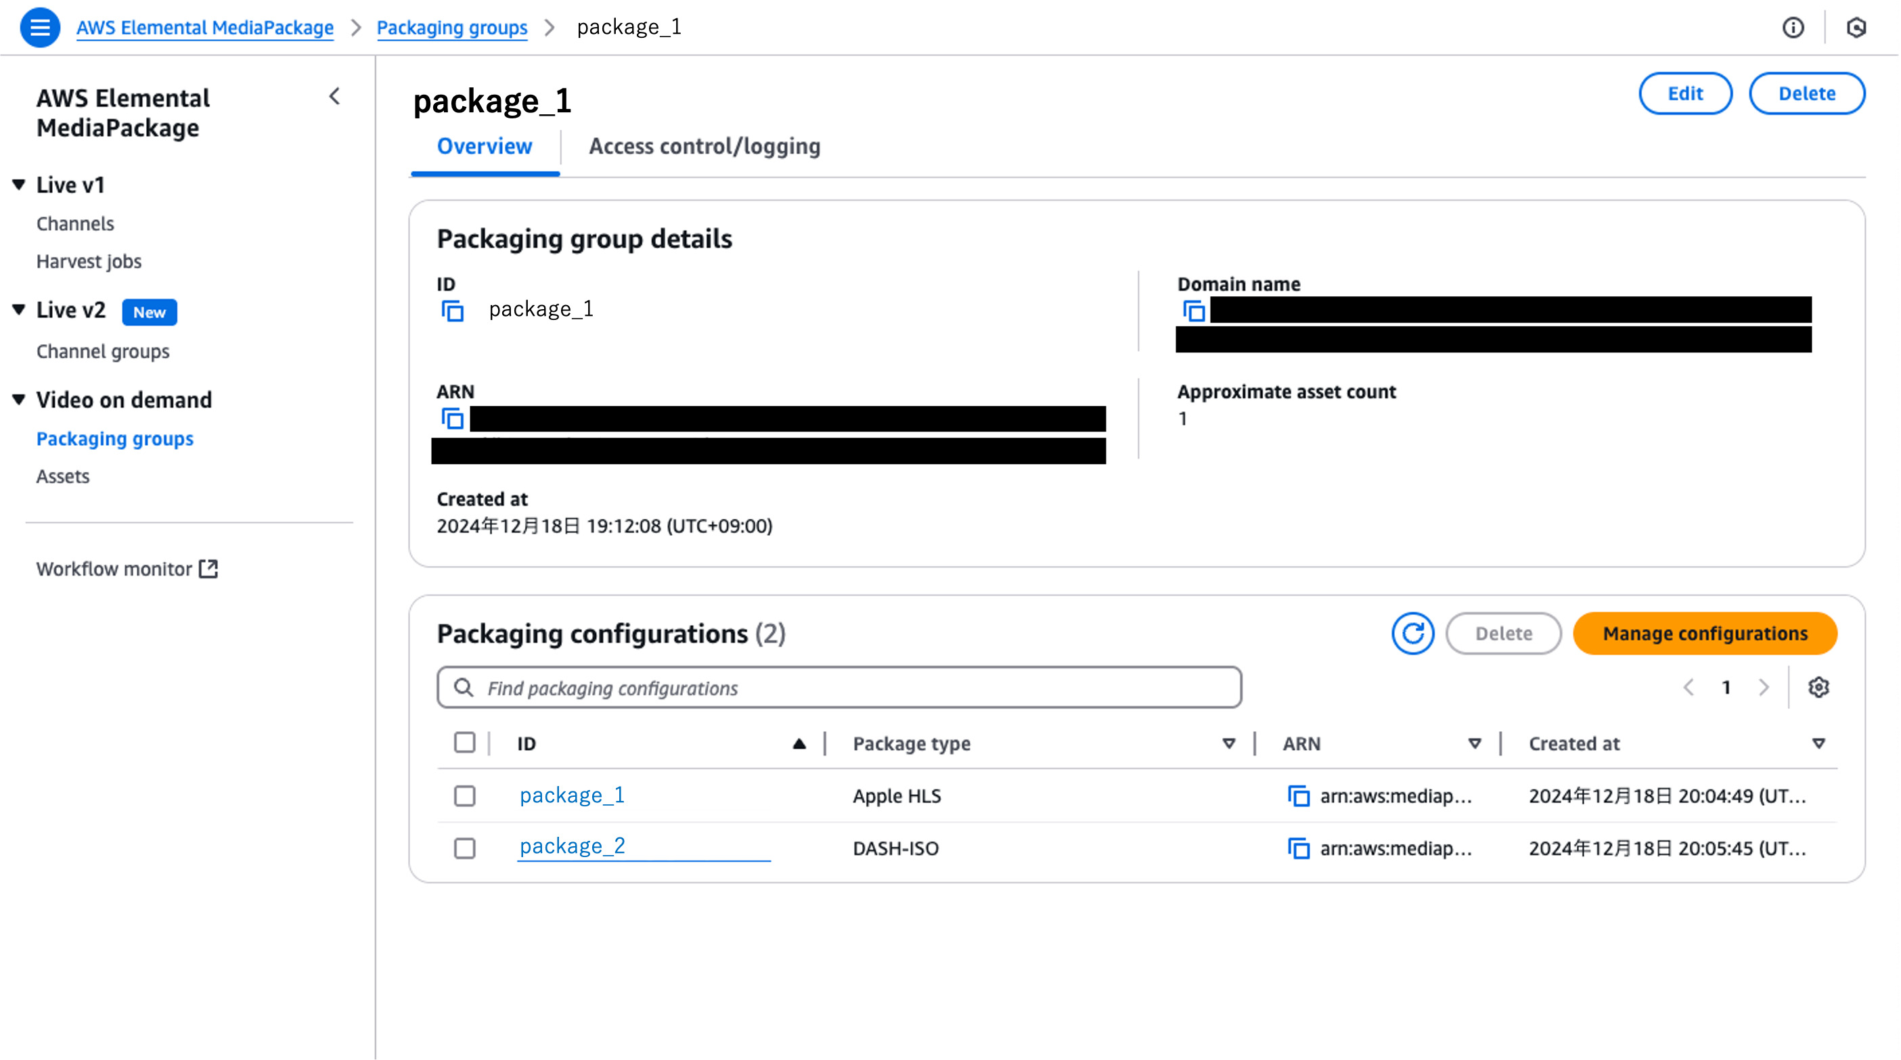
Task: Sort table by ID column arrow
Action: 799,743
